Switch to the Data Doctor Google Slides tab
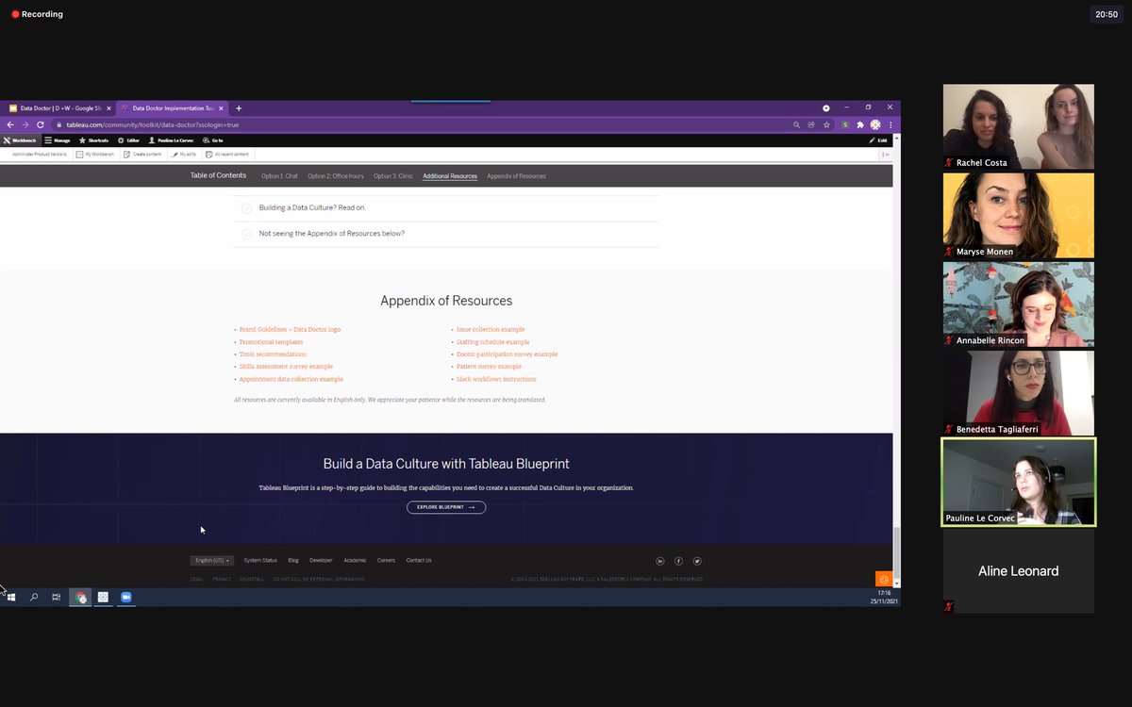This screenshot has height=707, width=1132. coord(58,108)
